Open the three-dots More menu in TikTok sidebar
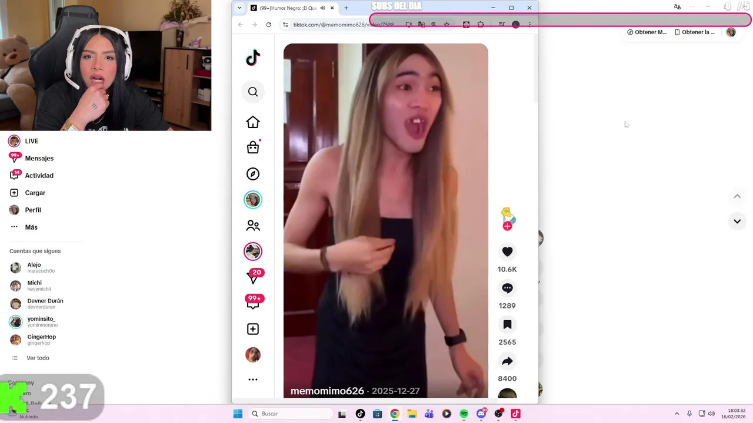Viewport: 753px width, 423px height. coord(253,380)
